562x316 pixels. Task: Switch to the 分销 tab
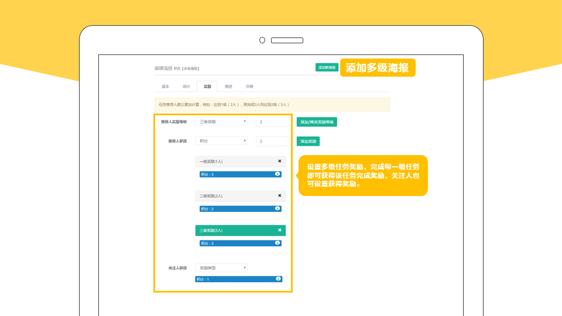[249, 87]
